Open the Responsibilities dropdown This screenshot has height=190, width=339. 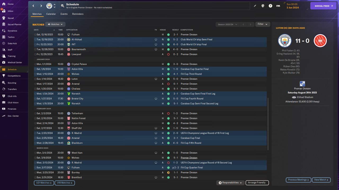pyautogui.click(x=230, y=183)
